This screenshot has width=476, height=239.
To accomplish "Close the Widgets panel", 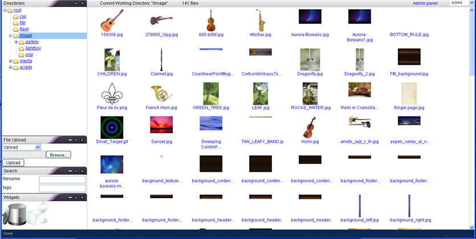I will (x=82, y=197).
